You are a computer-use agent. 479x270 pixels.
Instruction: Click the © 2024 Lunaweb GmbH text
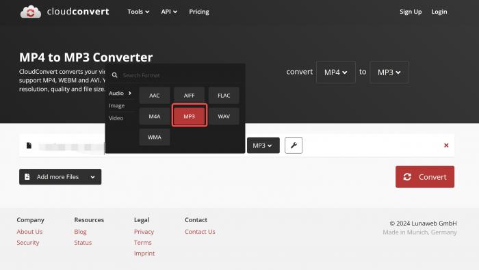tap(423, 224)
